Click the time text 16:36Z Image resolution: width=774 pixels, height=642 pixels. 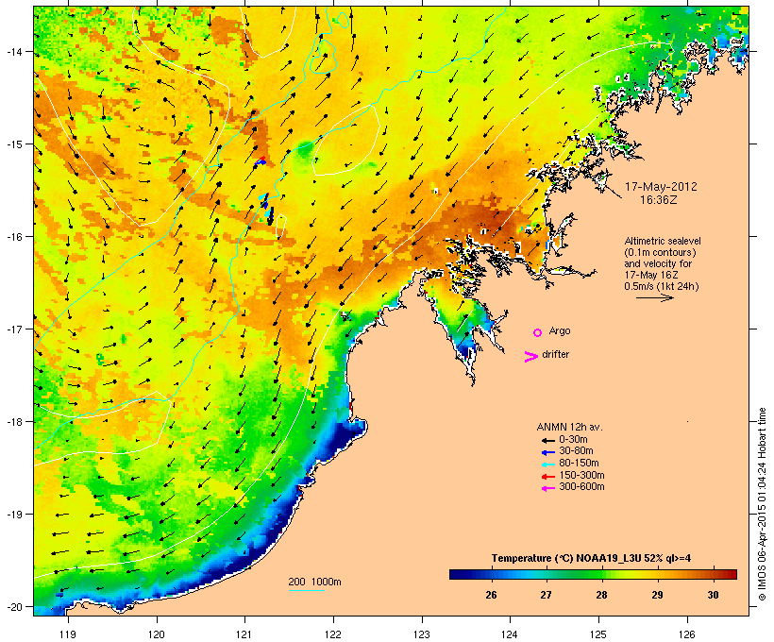coord(658,200)
